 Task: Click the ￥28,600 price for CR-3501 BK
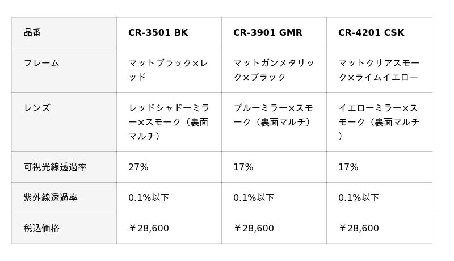(148, 229)
